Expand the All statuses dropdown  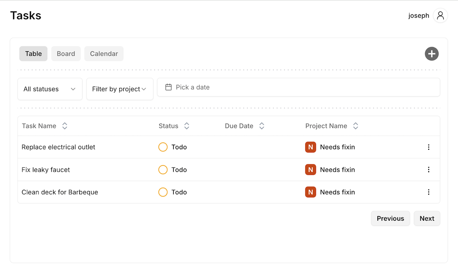[x=50, y=89]
